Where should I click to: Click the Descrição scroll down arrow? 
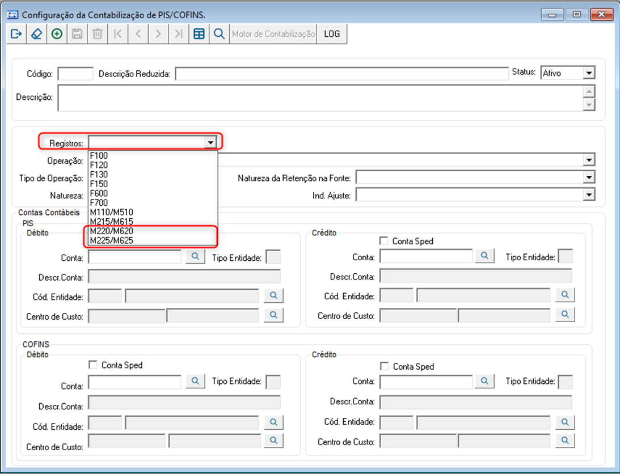point(589,105)
